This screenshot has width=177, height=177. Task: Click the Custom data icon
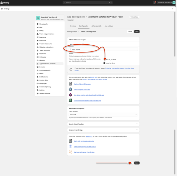tap(38, 80)
